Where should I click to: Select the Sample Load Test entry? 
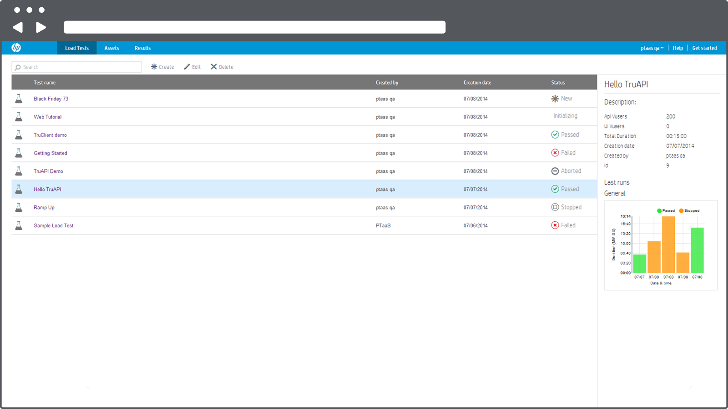pos(53,225)
